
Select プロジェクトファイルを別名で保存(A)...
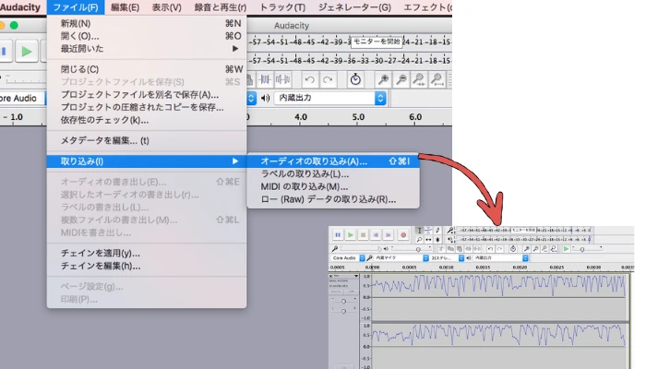[x=147, y=95]
